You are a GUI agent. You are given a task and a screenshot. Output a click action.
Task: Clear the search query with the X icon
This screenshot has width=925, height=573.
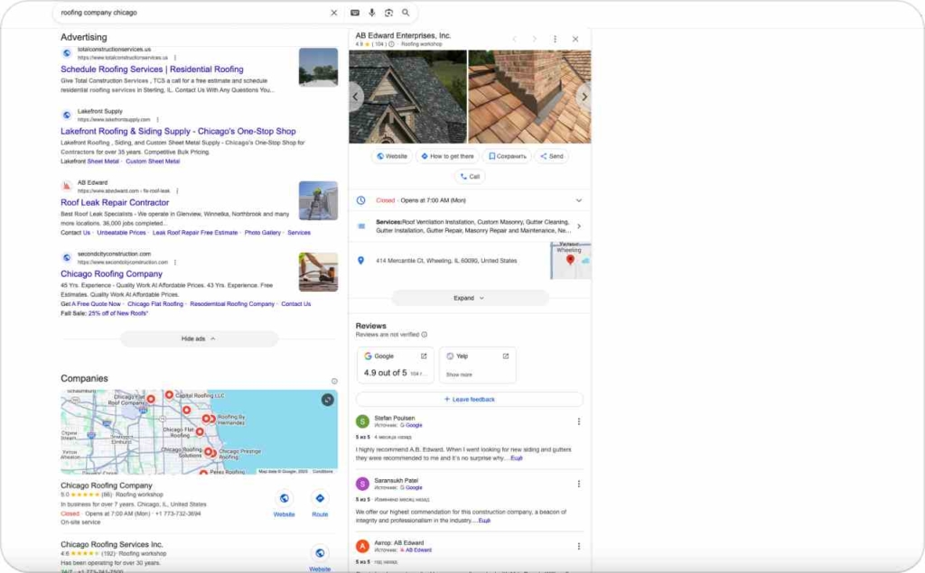(334, 13)
